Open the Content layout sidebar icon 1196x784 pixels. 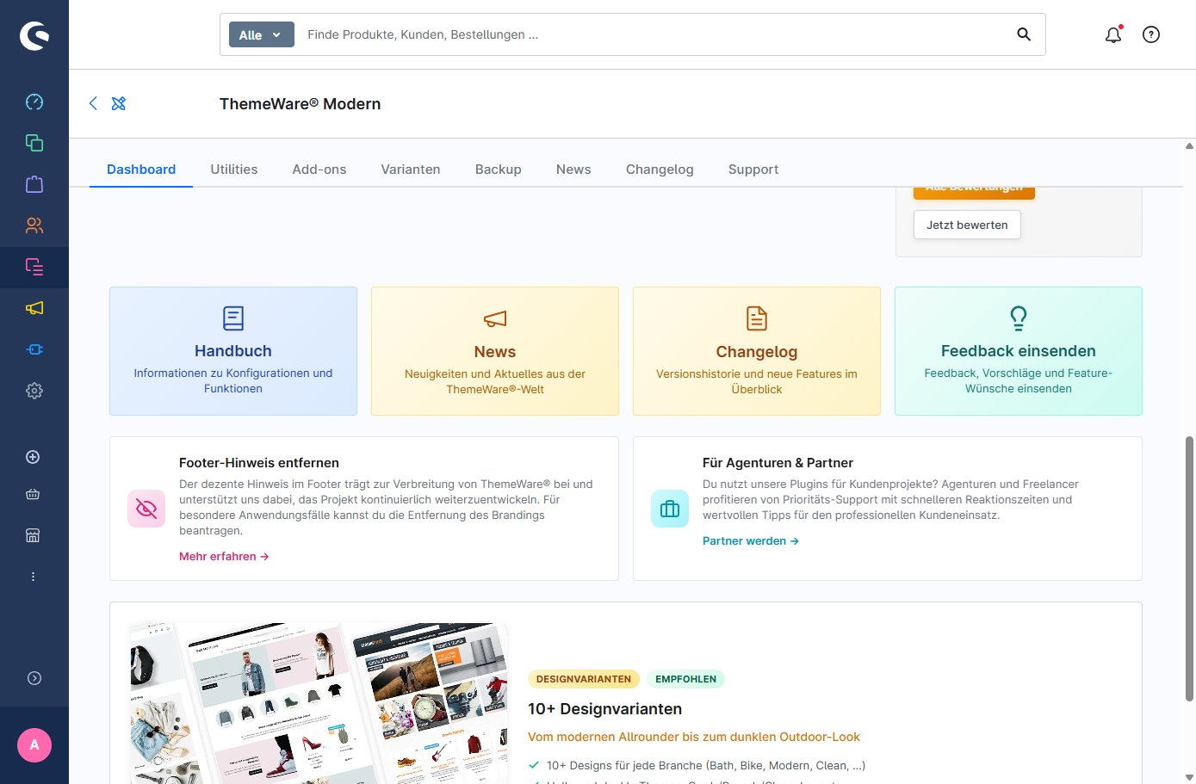34,267
